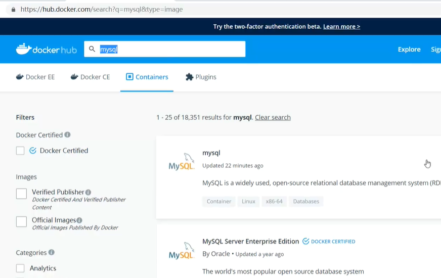The height and width of the screenshot is (278, 441).
Task: Open the mysql result title
Action: tap(211, 153)
